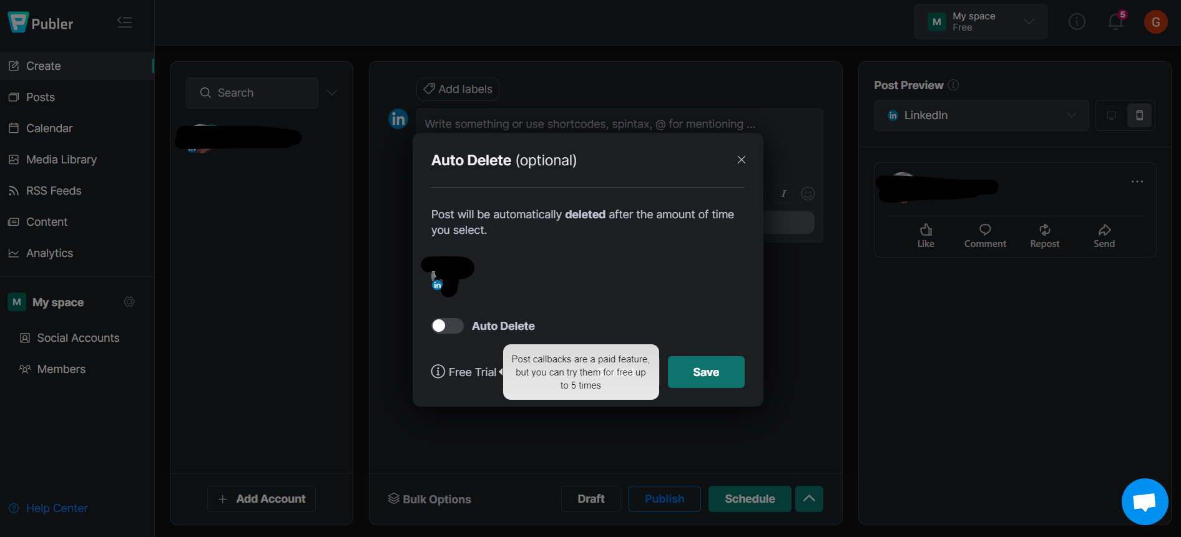
Task: Open the info help icon in header
Action: [1077, 22]
